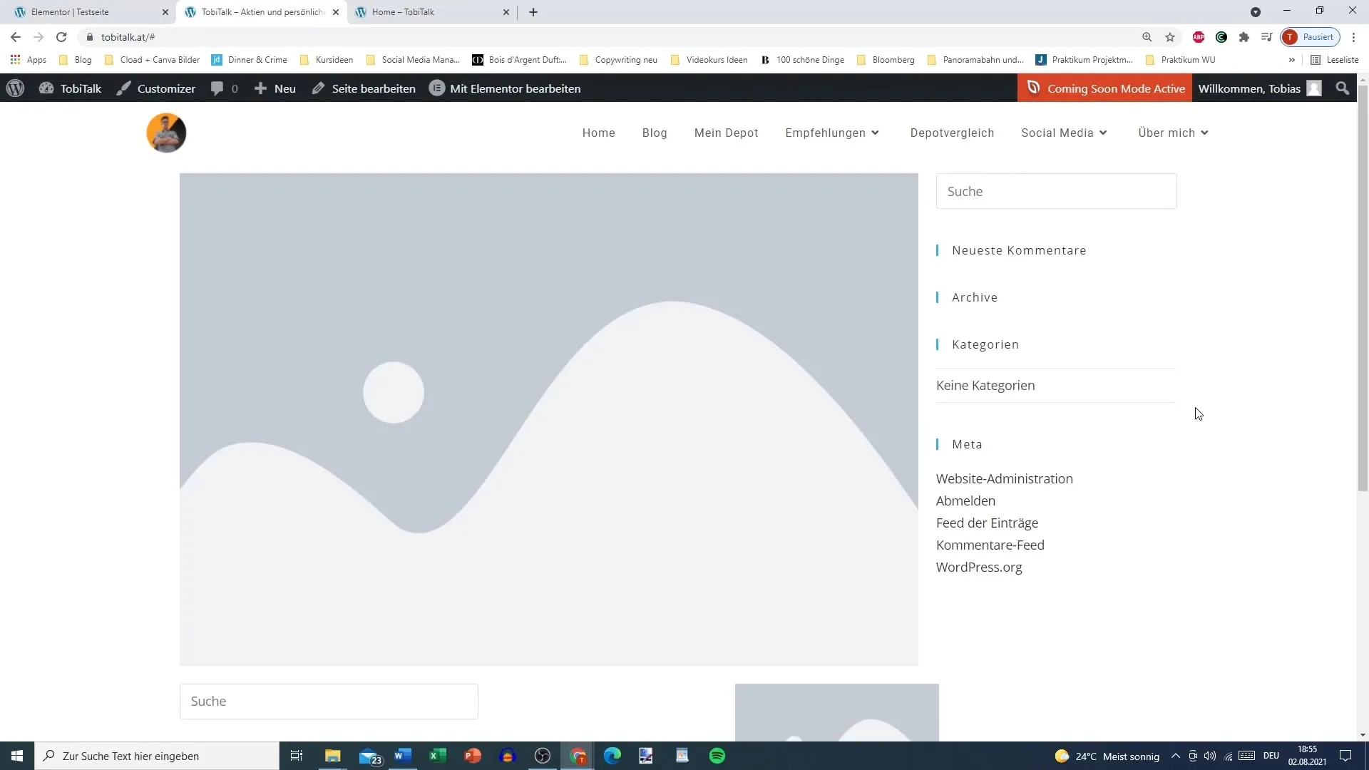Open the Depotvergleich navigation link

(952, 133)
